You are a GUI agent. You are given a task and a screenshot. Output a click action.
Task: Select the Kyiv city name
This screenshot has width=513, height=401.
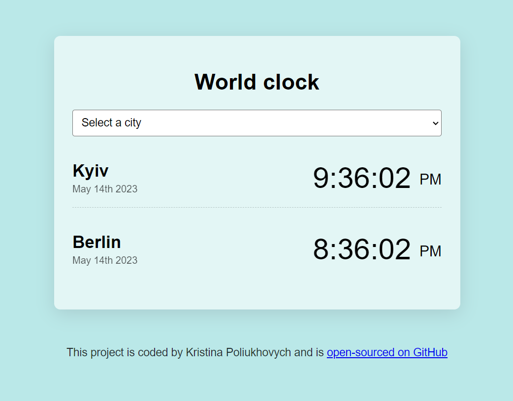tap(91, 171)
